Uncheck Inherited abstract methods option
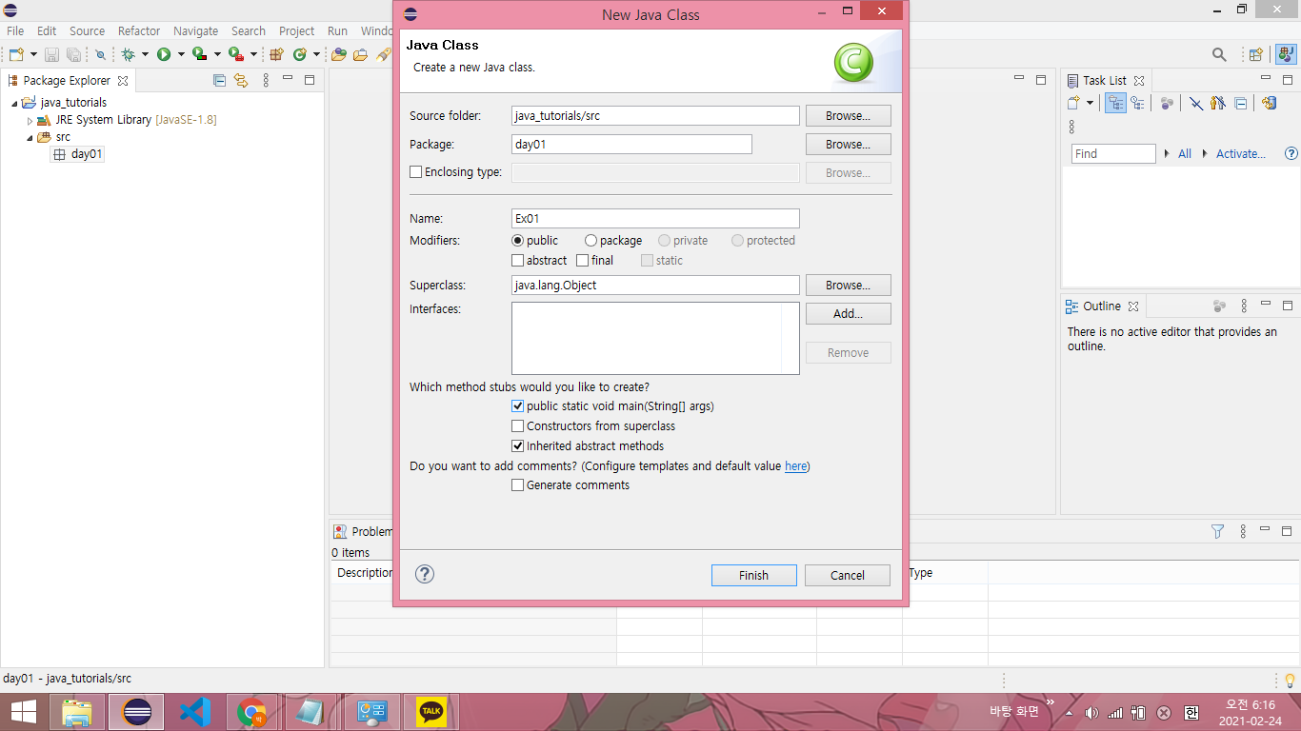This screenshot has height=731, width=1301. 518,445
